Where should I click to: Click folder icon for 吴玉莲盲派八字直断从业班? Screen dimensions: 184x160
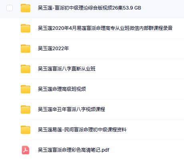(26, 69)
